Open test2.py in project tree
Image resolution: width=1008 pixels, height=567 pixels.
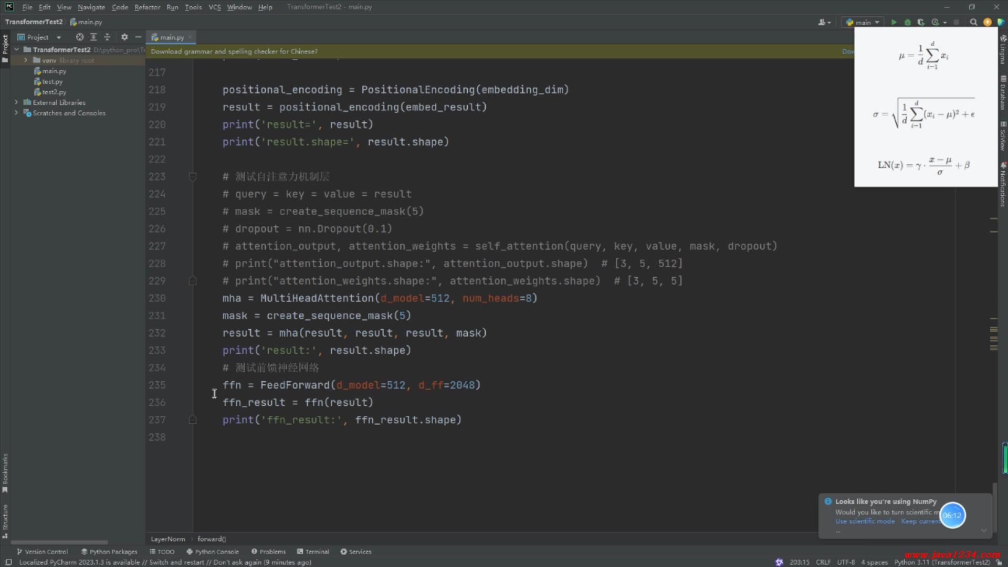[x=54, y=92]
